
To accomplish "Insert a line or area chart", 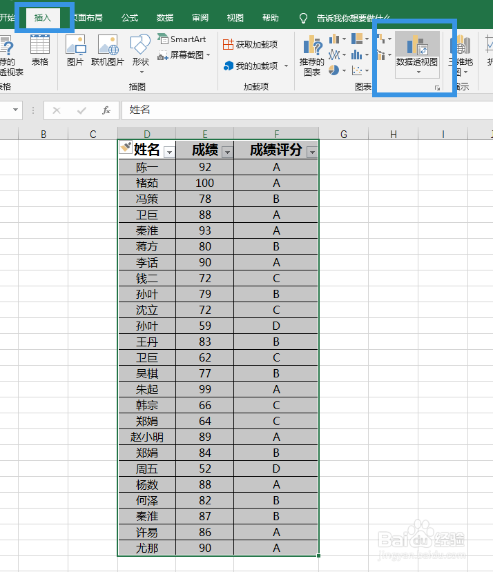I will coord(334,55).
